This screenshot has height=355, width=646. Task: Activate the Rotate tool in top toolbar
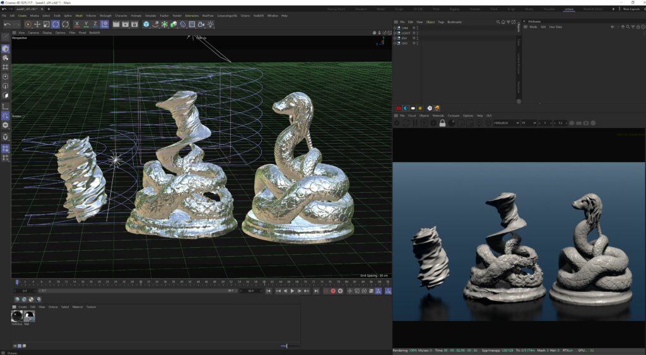56,25
